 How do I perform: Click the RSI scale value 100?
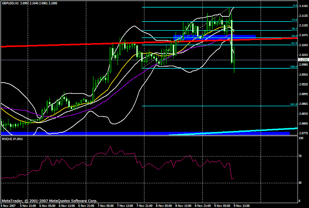(301, 138)
